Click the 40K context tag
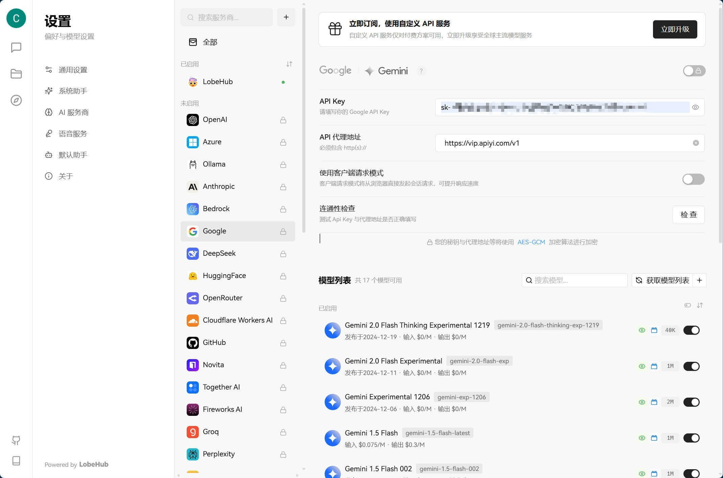Viewport: 723px width, 478px height. pyautogui.click(x=670, y=330)
